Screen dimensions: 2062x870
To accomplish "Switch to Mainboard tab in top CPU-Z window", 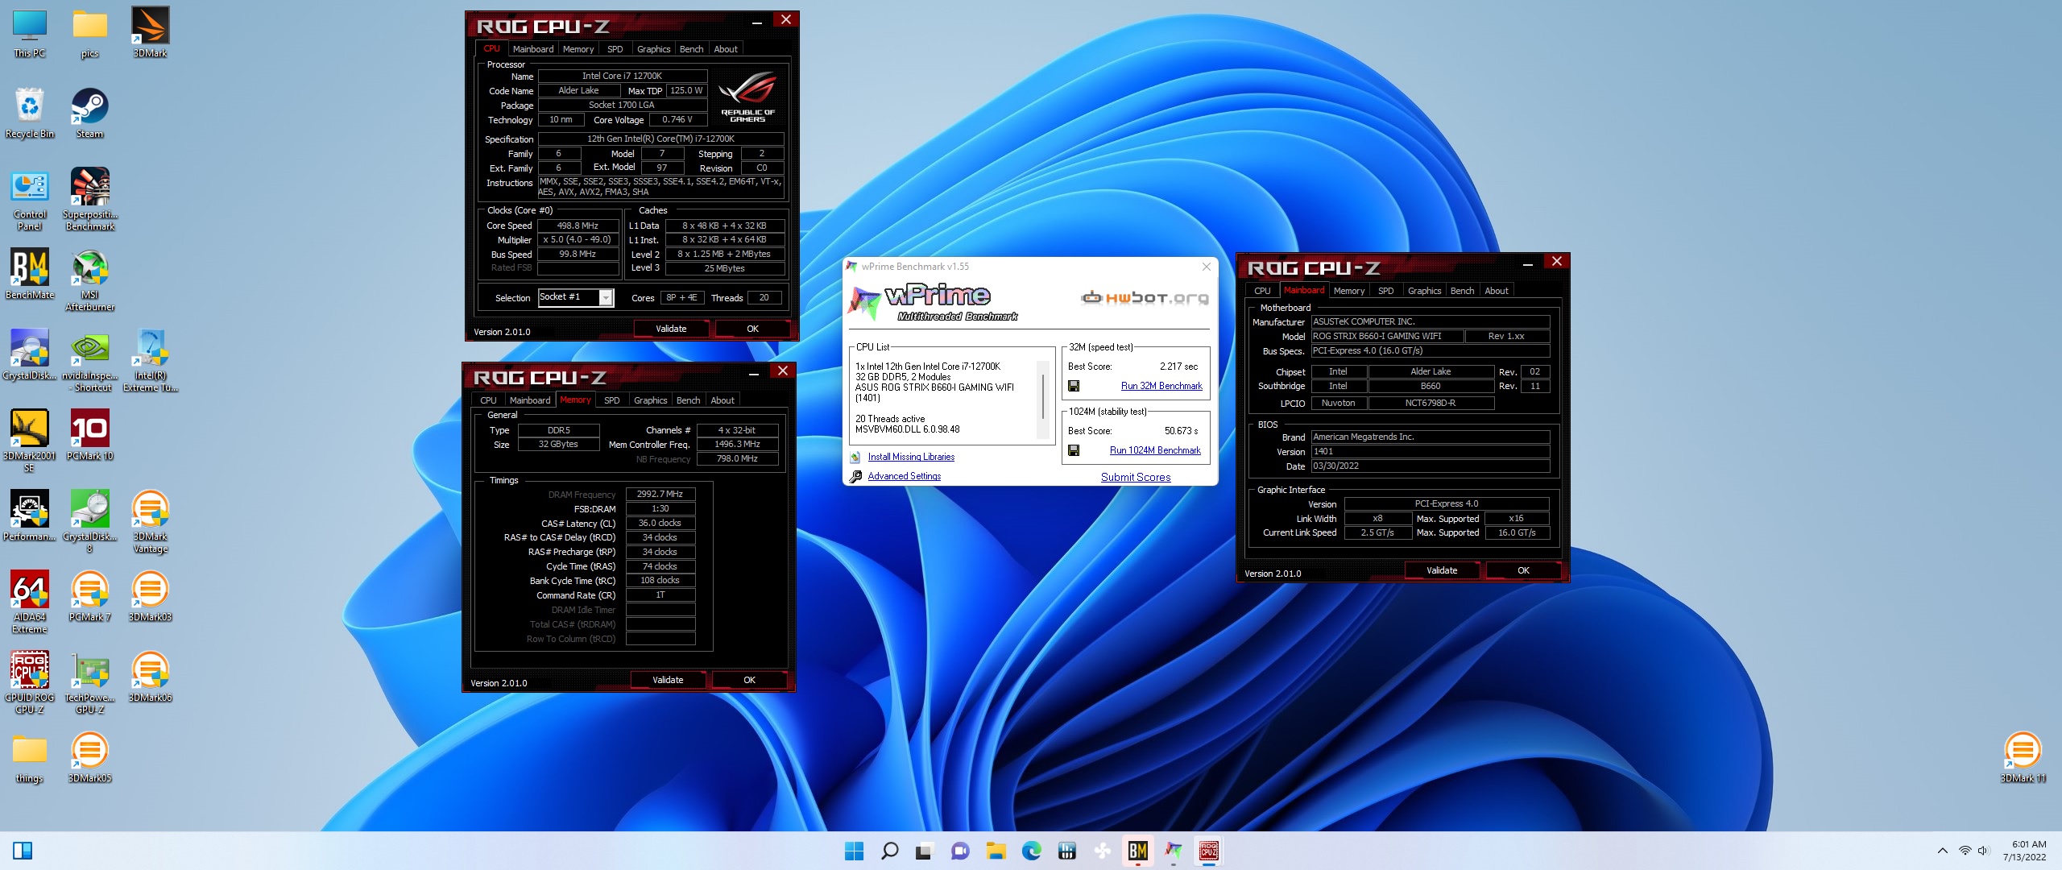I will pos(533,49).
